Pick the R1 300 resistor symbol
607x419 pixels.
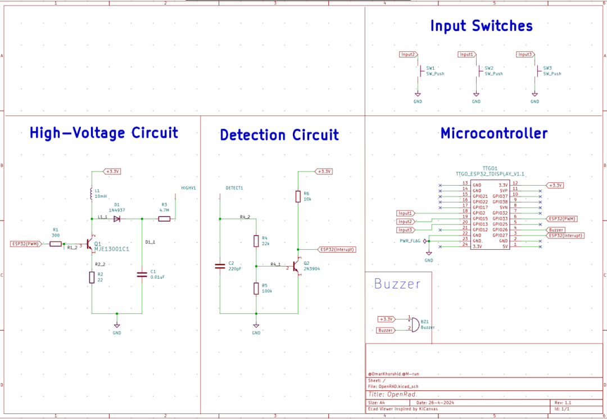(56, 244)
